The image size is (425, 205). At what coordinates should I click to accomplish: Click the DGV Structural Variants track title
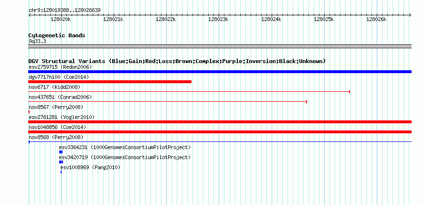point(177,61)
